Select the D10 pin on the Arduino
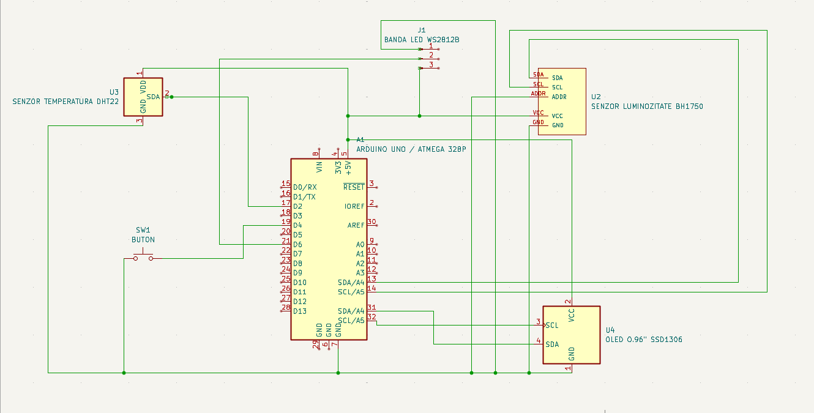This screenshot has width=814, height=413. [x=299, y=282]
